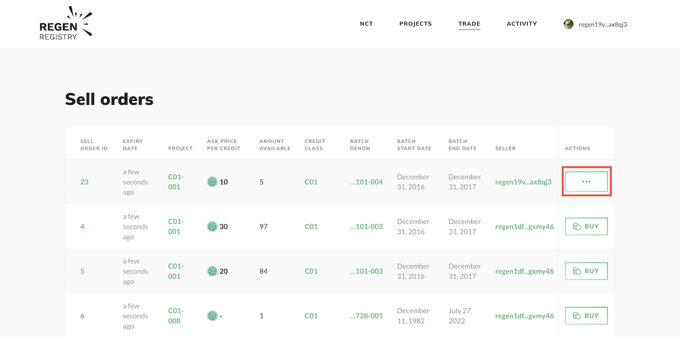Open seller regen1df...gxmy46 in order 4 row
This screenshot has height=337, width=680.
(524, 227)
